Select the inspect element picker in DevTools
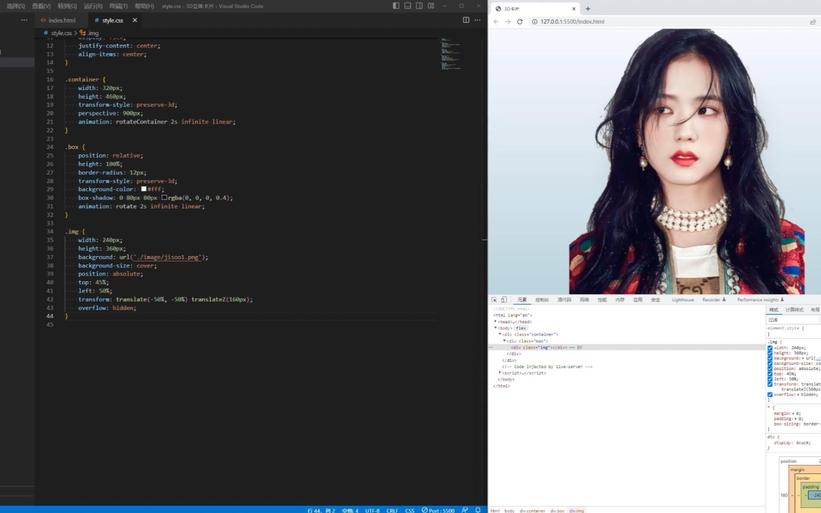The width and height of the screenshot is (821, 513). pos(495,300)
